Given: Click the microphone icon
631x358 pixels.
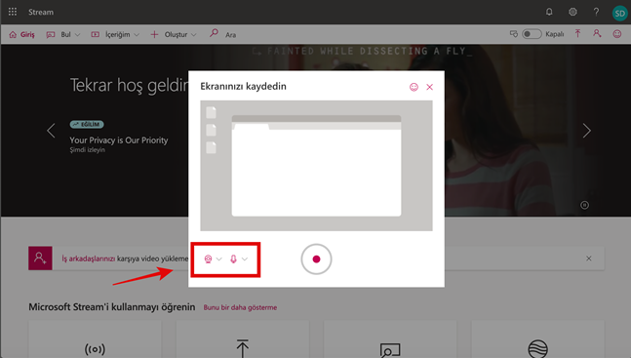Looking at the screenshot, I should point(233,259).
